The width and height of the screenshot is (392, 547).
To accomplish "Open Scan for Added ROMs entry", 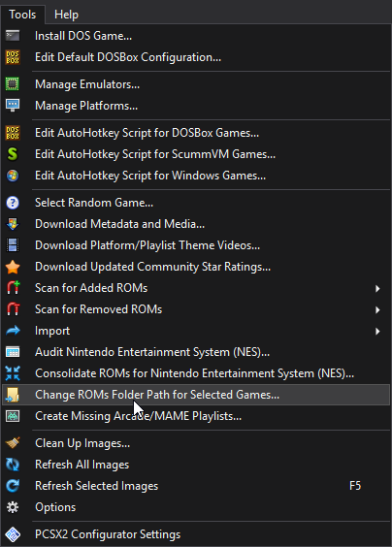I will tap(196, 288).
